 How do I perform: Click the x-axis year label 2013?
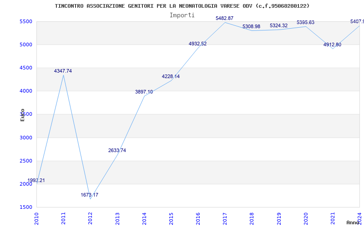pyautogui.click(x=117, y=218)
